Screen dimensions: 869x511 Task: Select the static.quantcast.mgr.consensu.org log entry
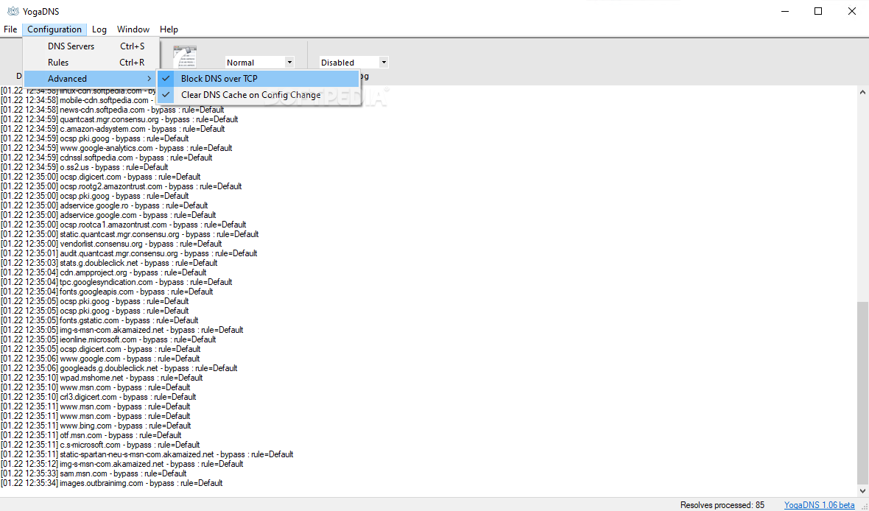click(130, 234)
